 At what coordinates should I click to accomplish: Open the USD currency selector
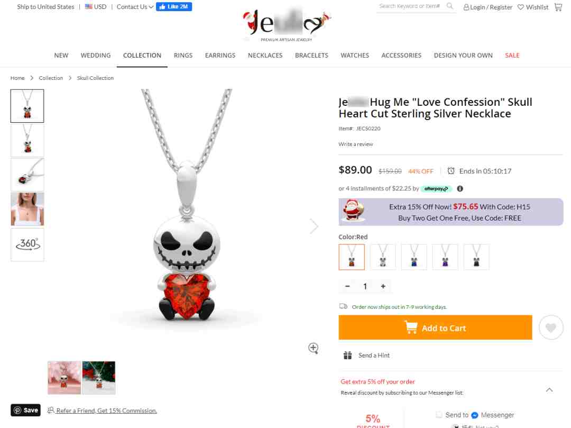point(96,6)
